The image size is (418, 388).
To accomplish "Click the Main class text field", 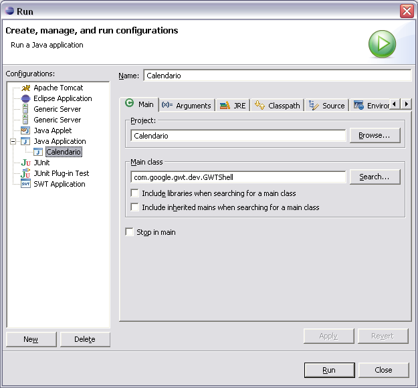I will (x=238, y=177).
